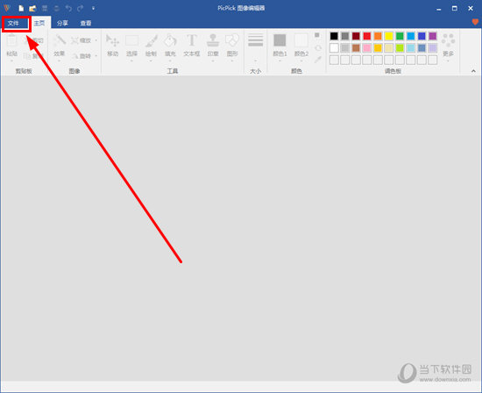This screenshot has height=393, width=482.
Task: Switch to the 查看 View tab
Action: point(86,23)
